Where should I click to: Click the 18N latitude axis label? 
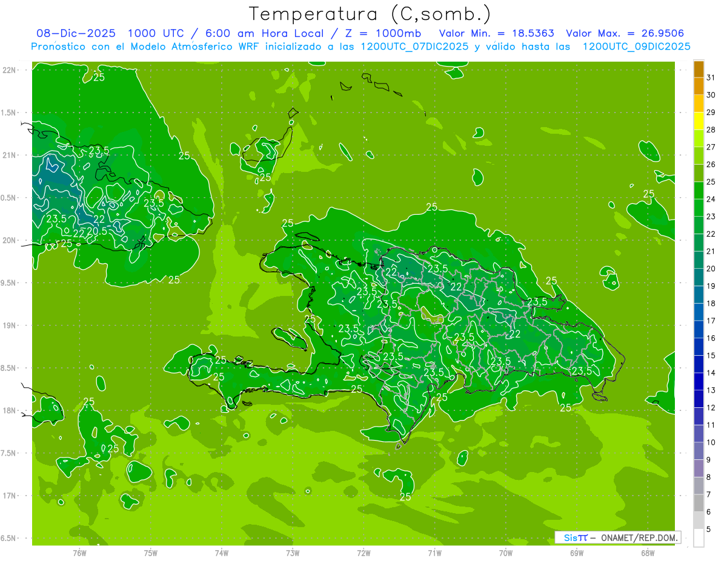pos(9,410)
